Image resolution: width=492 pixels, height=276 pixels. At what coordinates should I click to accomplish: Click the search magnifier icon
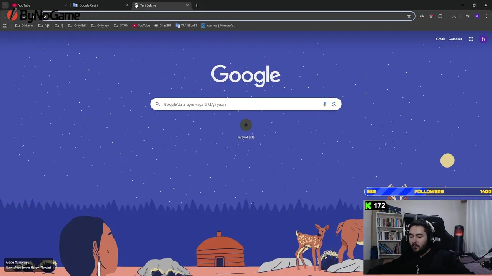coord(157,104)
